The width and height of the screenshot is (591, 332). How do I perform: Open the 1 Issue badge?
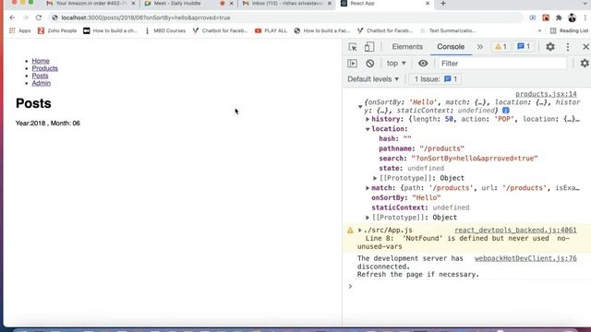(435, 79)
